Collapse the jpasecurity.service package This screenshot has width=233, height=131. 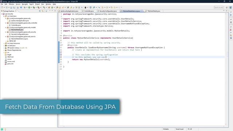pyautogui.click(x=6, y=36)
